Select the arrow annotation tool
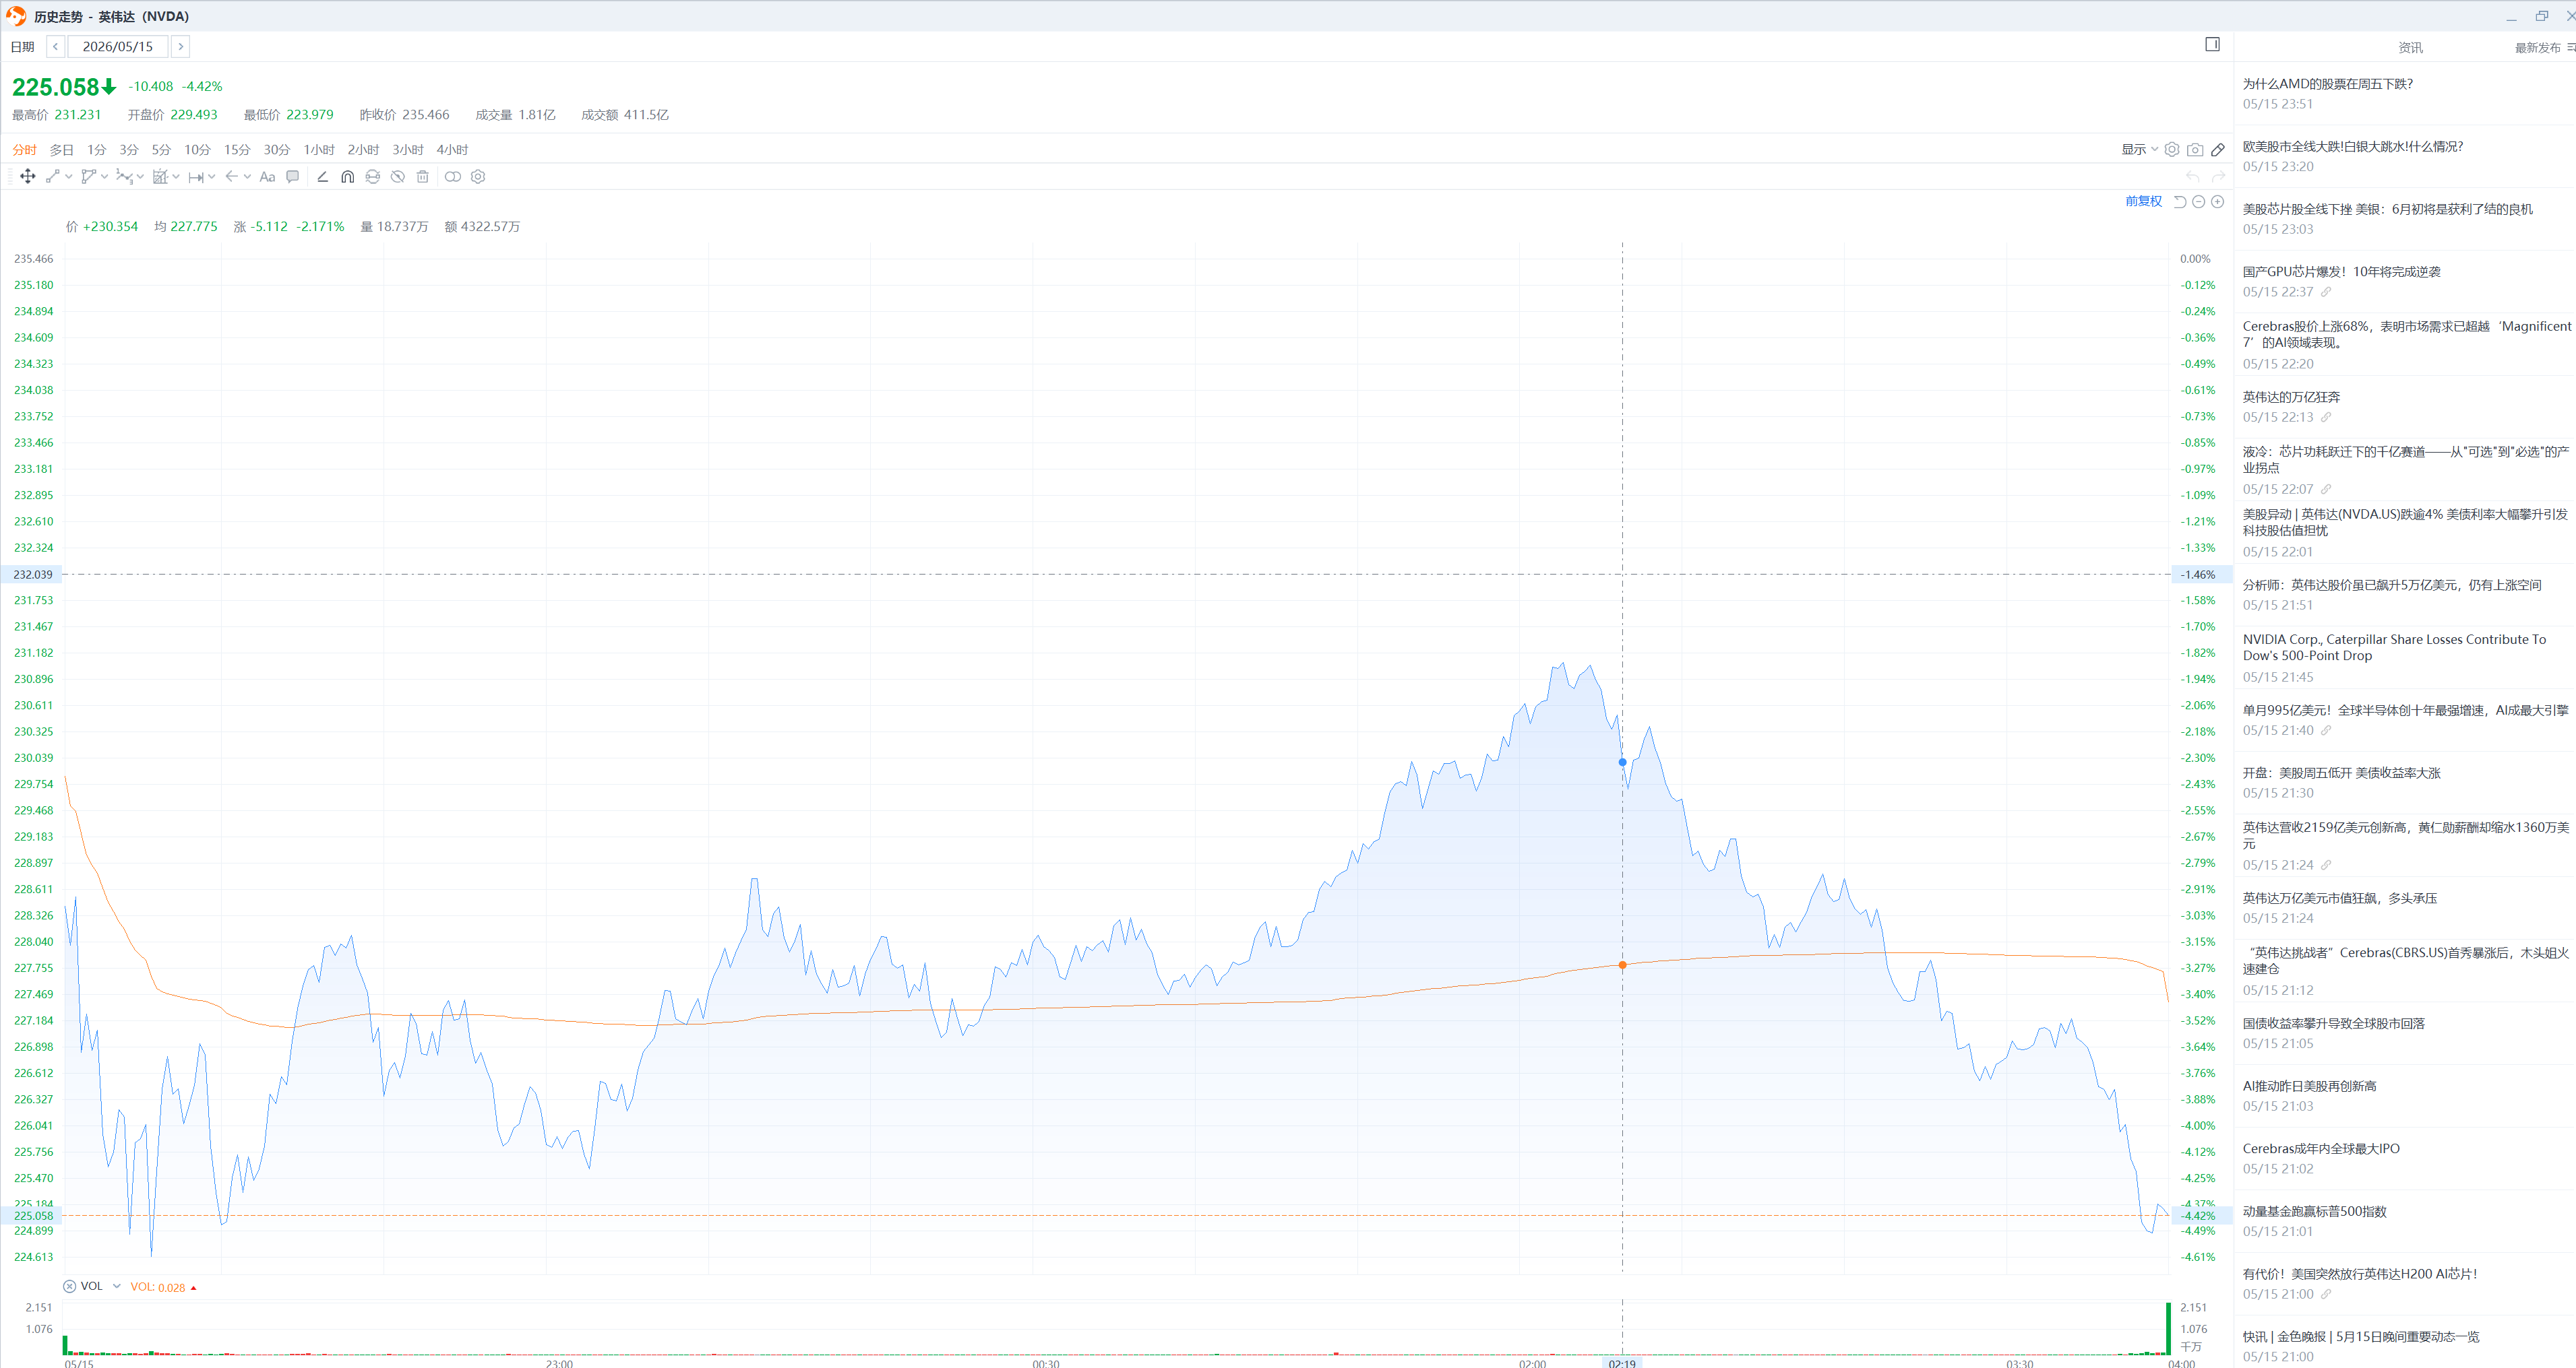The image size is (2576, 1368). click(x=231, y=177)
